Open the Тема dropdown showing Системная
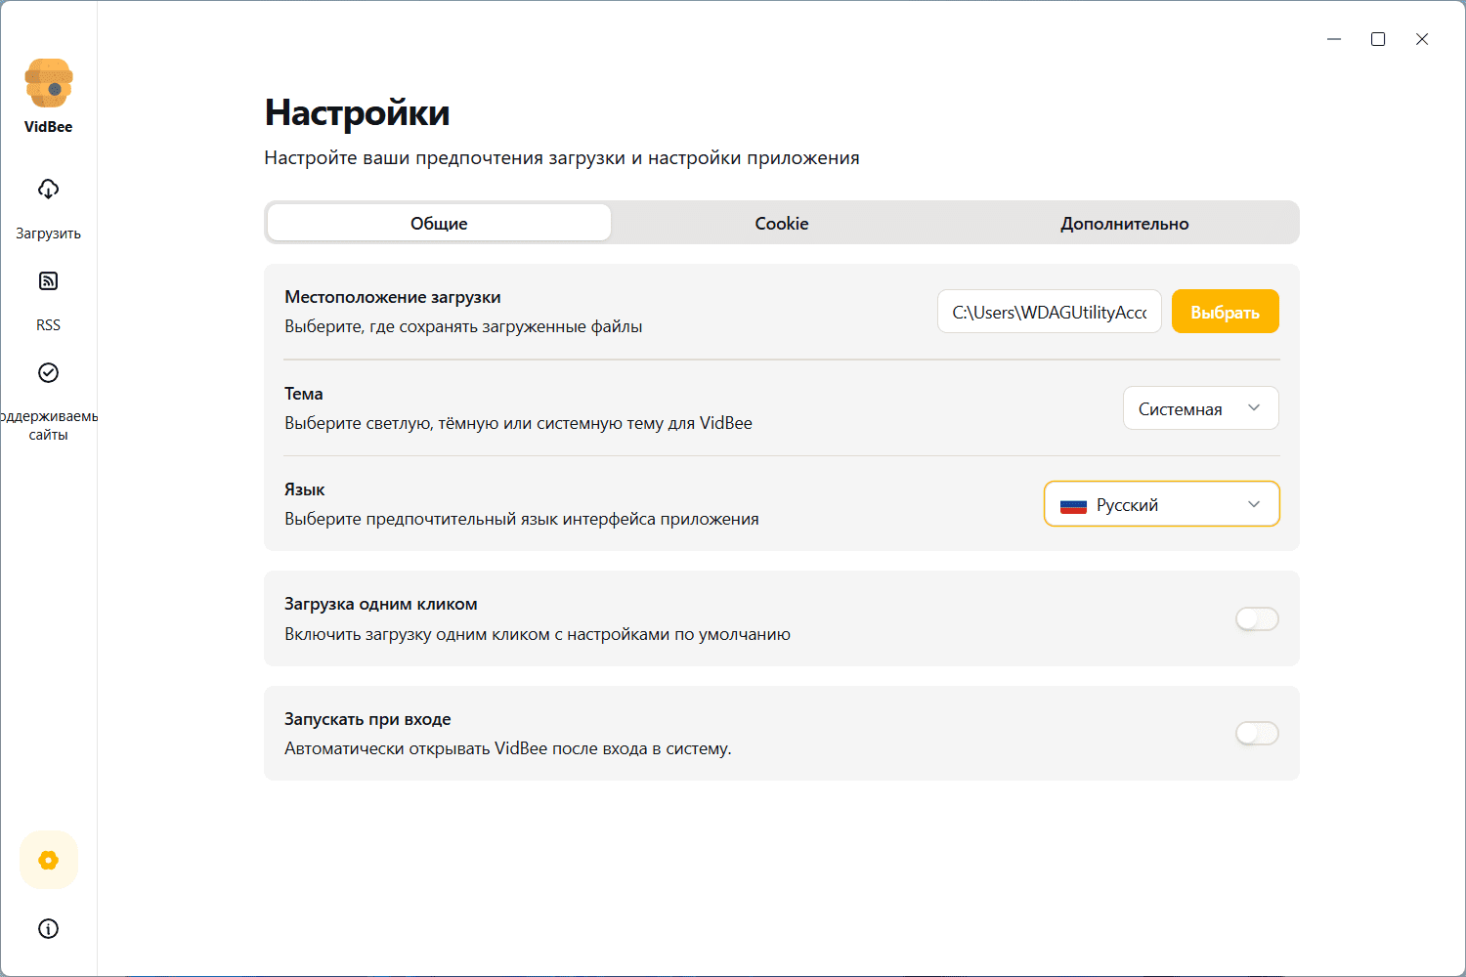This screenshot has width=1466, height=977. click(1201, 408)
